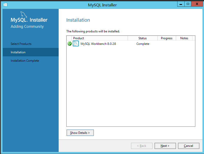Click the MySQL Workbench product icon
The height and width of the screenshot is (154, 204).
76,44
